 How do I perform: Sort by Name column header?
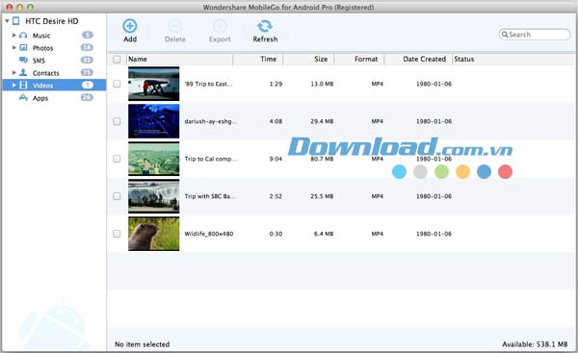click(179, 59)
